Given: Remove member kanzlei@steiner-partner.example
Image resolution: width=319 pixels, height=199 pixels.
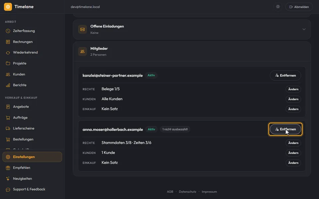Looking at the screenshot, I should (285, 75).
